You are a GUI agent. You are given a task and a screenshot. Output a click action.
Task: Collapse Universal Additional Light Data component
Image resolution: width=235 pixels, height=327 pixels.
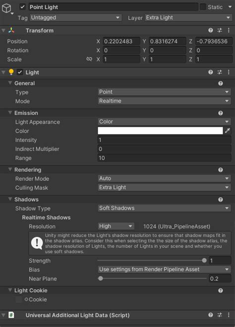[x=3, y=315]
